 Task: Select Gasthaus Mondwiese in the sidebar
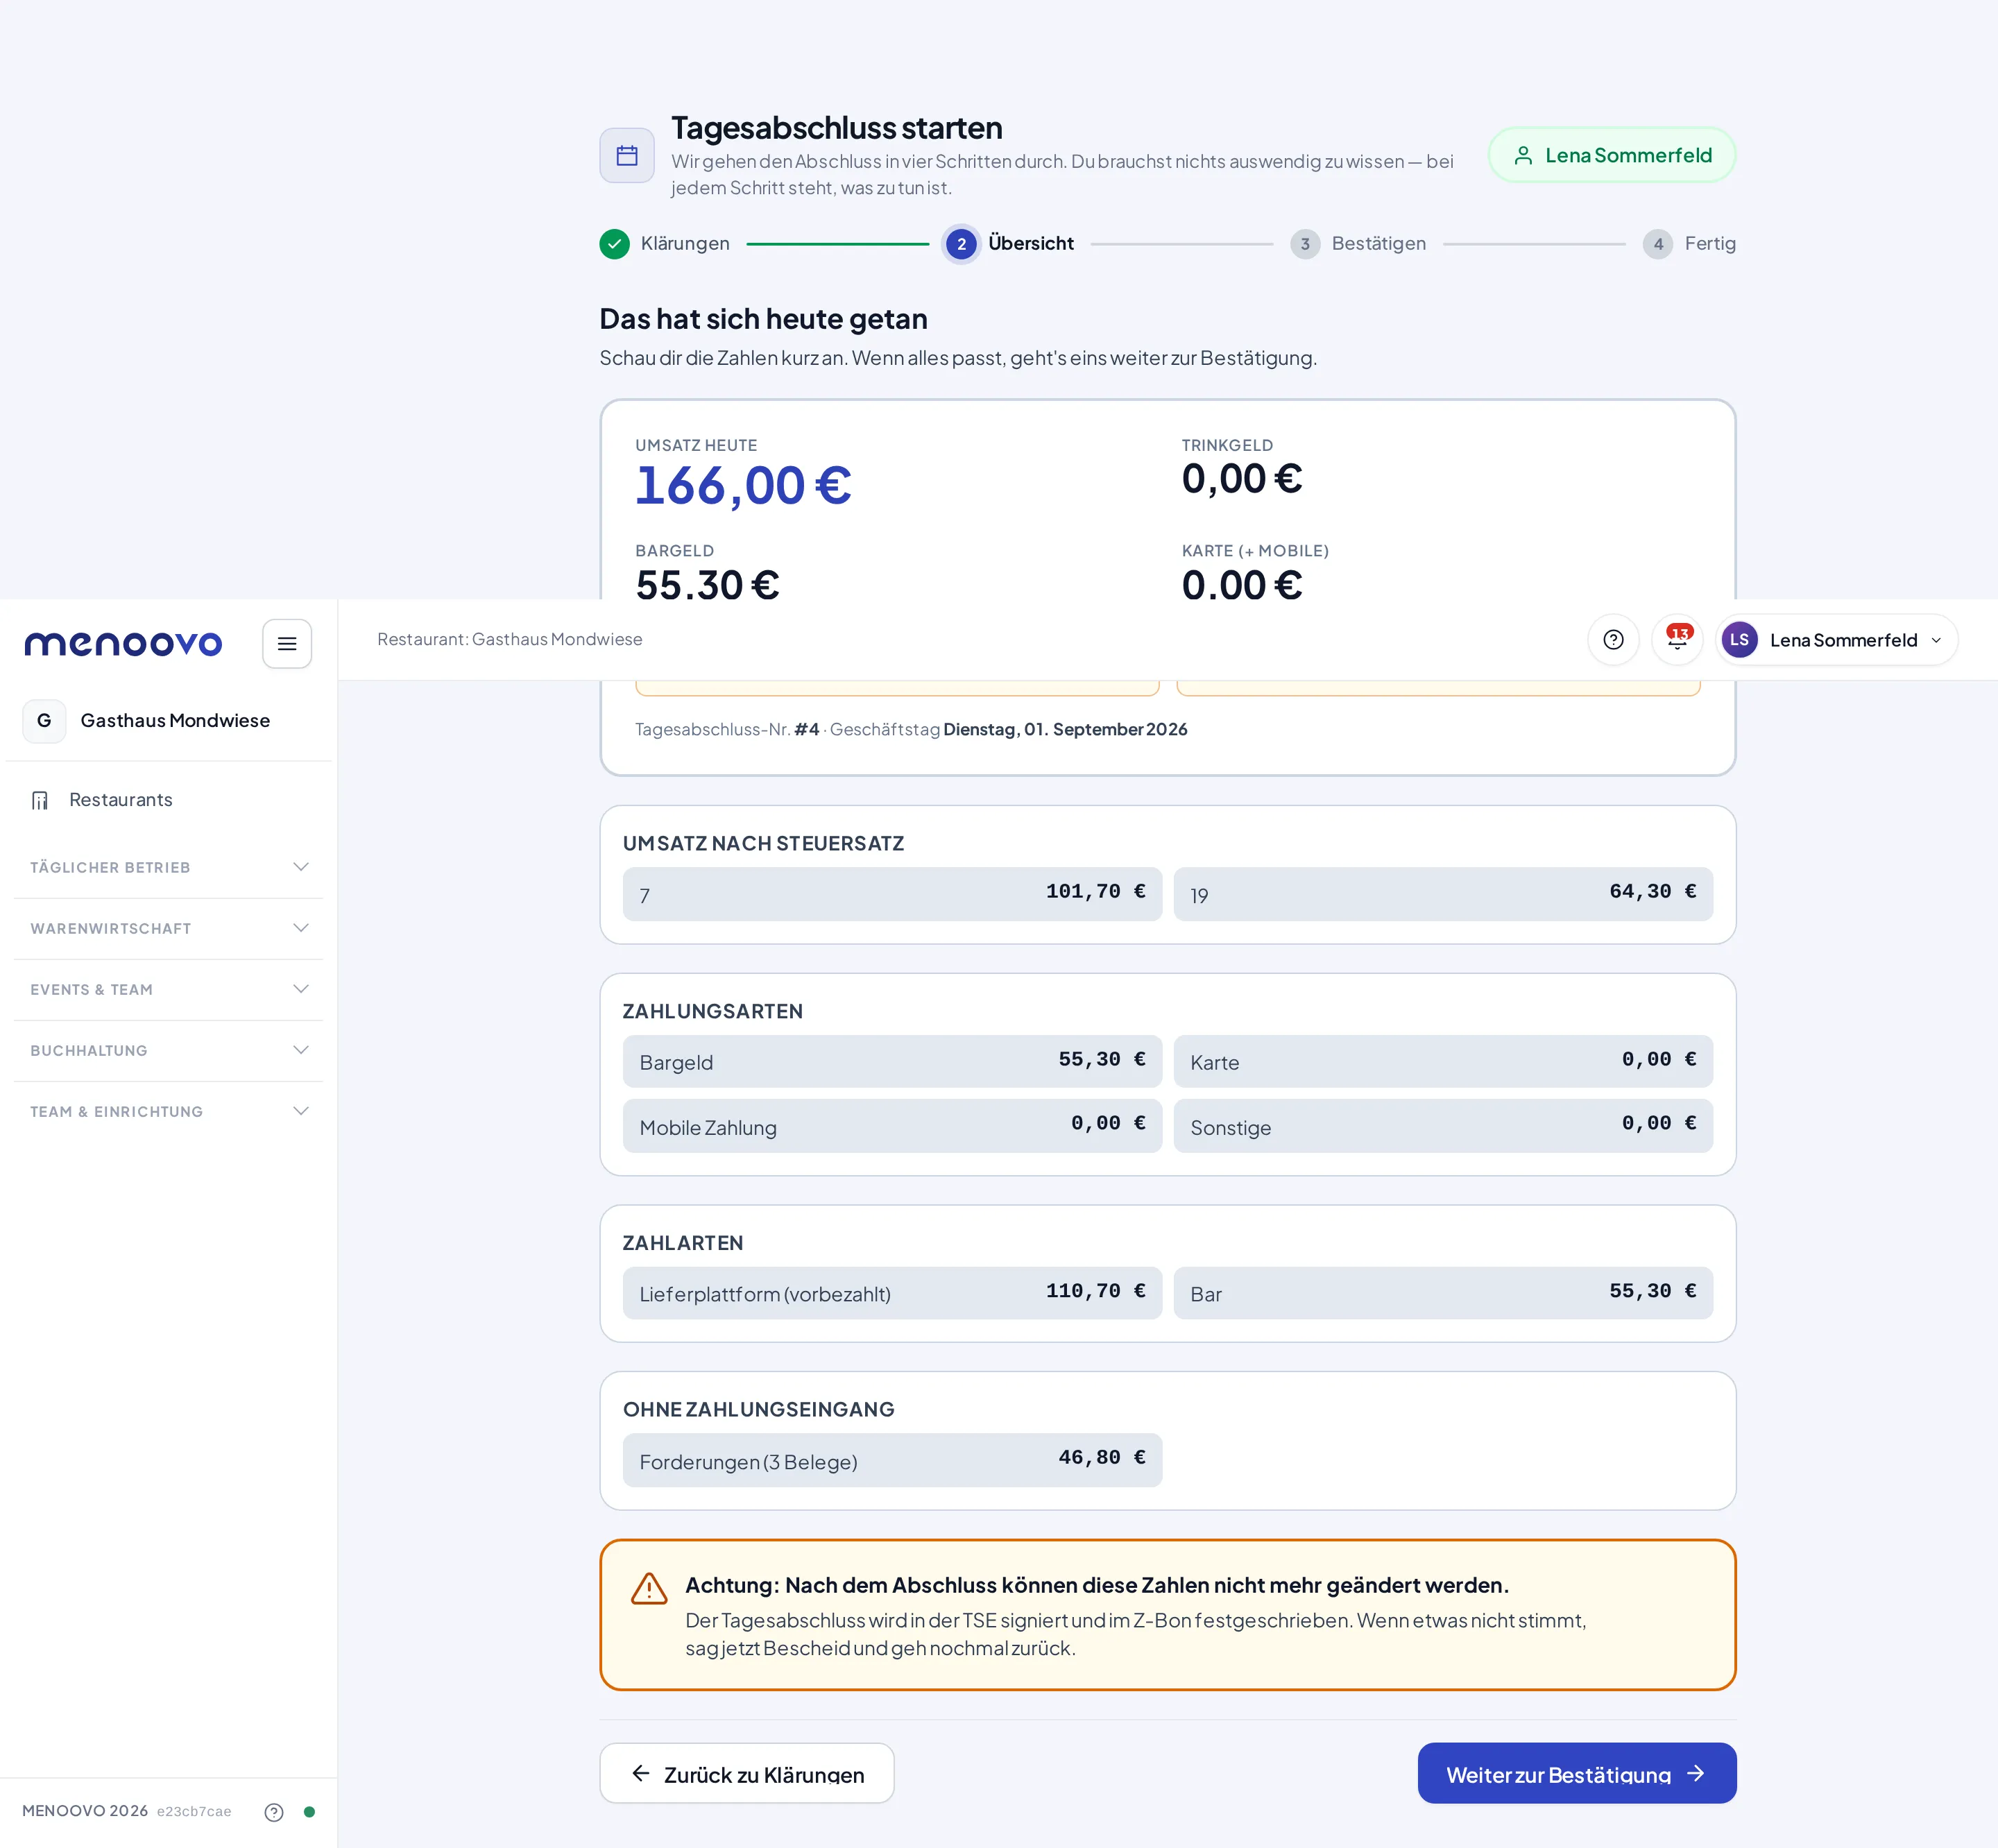(x=168, y=721)
